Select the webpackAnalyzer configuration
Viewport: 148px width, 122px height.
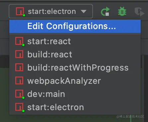pos(75,81)
